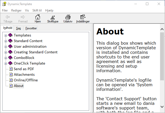Expand the Creating Standard Content node
165x113 pixels.
6,52
